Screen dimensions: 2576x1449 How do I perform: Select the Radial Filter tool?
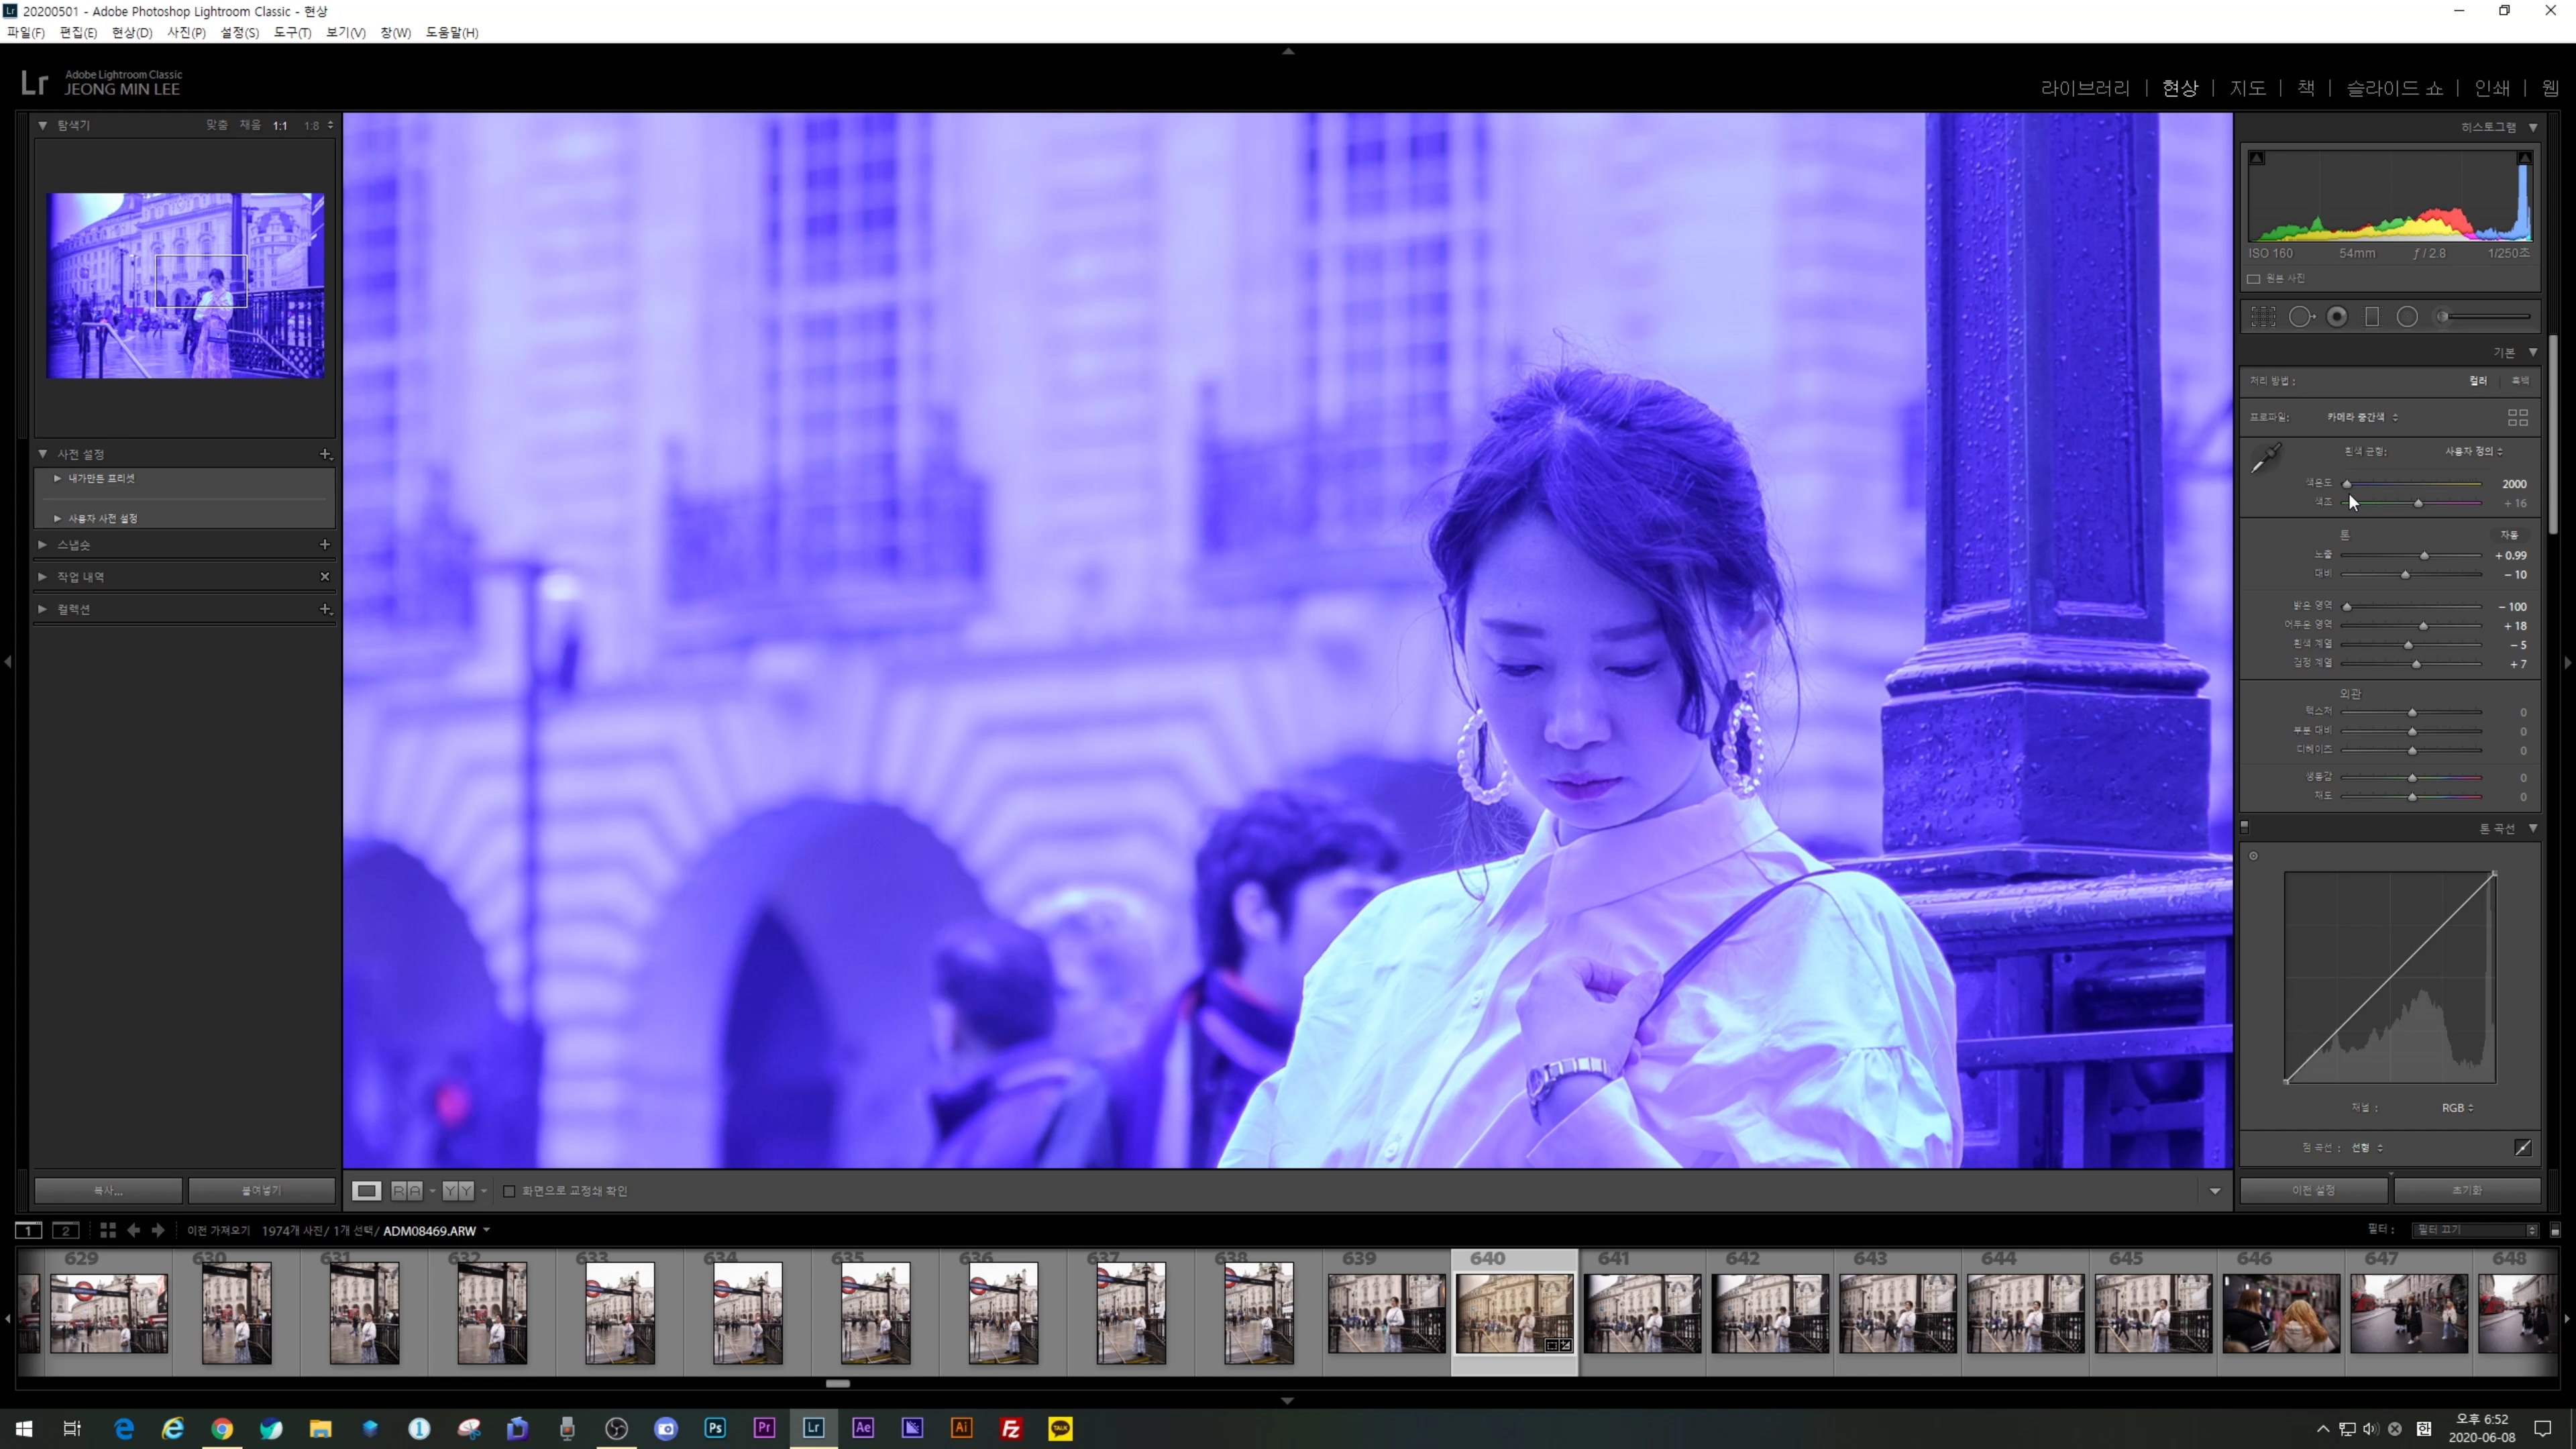[x=2407, y=317]
